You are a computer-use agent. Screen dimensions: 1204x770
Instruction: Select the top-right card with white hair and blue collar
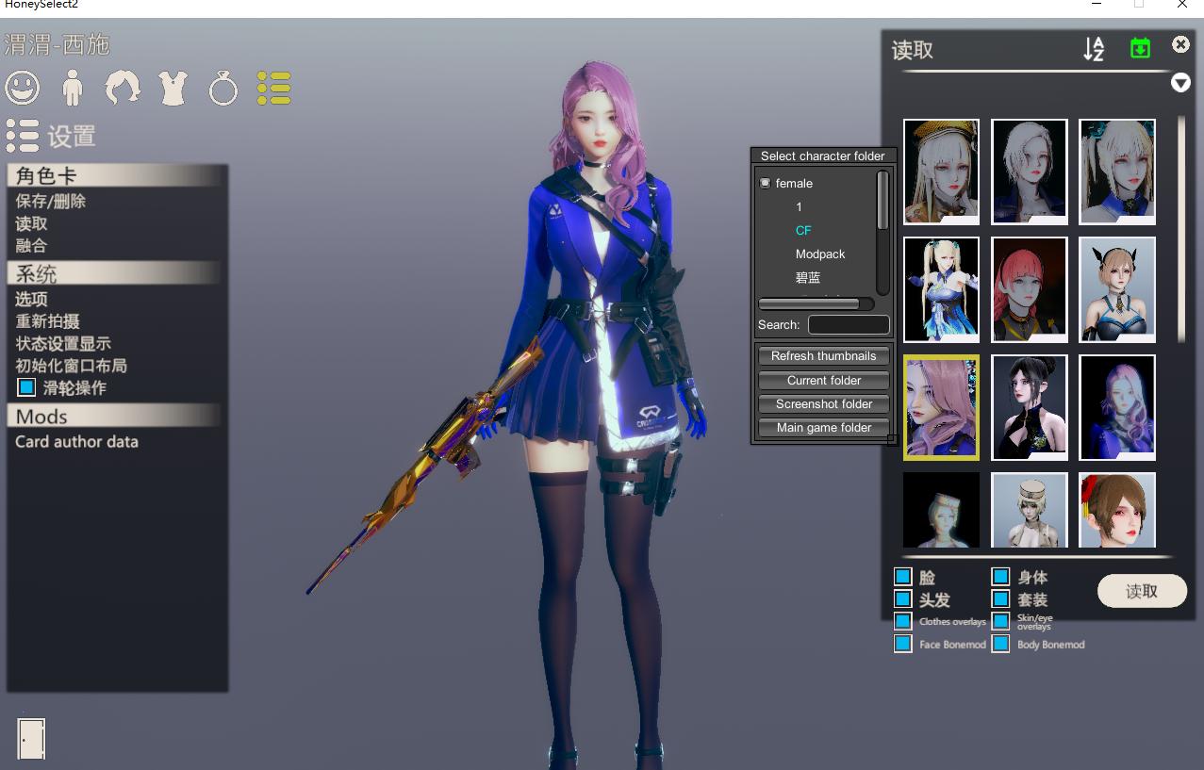[x=1117, y=172]
